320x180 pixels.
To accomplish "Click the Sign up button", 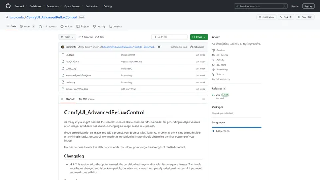I will pos(308,6).
